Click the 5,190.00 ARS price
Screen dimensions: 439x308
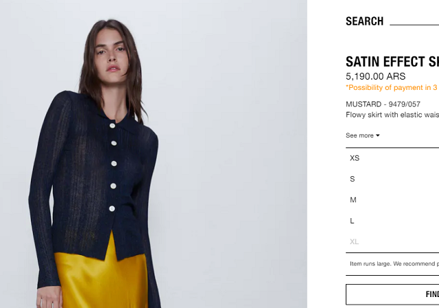point(375,76)
